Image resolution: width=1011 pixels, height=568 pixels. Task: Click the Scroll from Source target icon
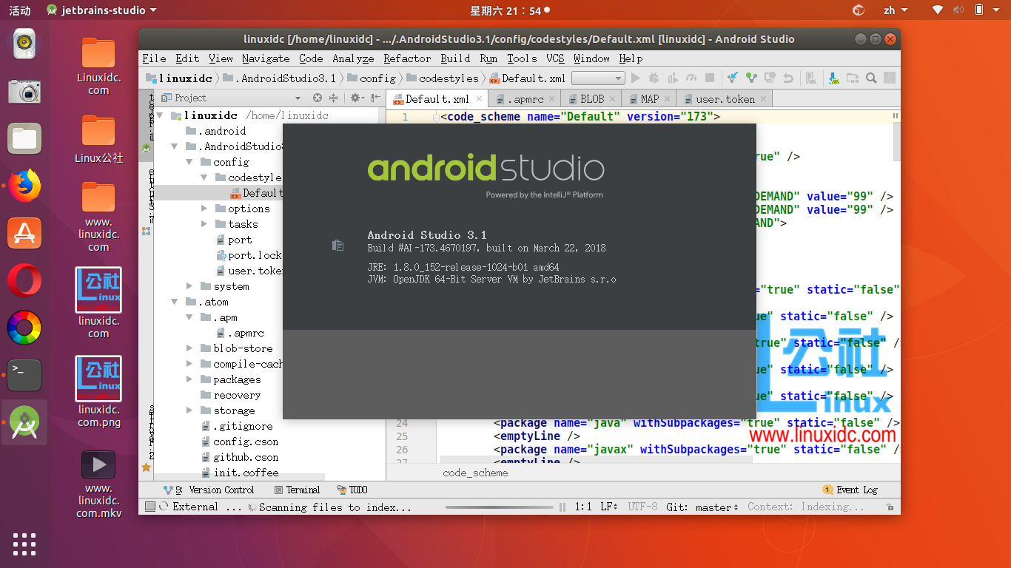[318, 98]
